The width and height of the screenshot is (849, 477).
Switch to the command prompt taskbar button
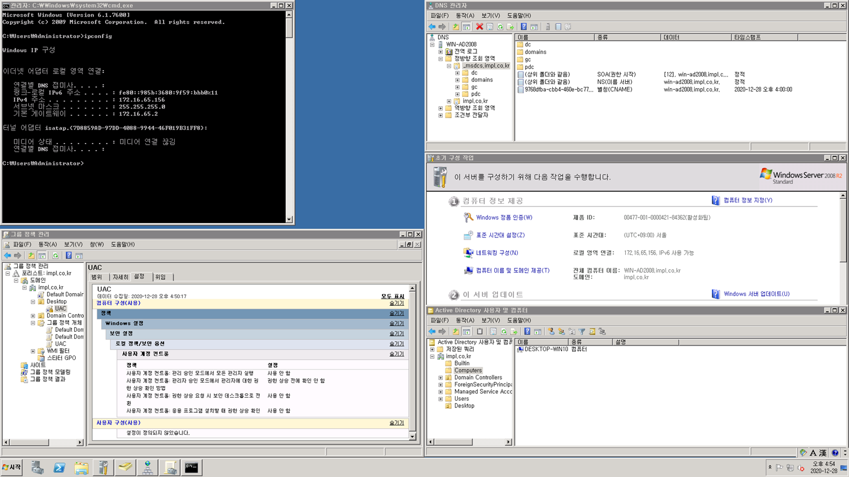click(192, 468)
